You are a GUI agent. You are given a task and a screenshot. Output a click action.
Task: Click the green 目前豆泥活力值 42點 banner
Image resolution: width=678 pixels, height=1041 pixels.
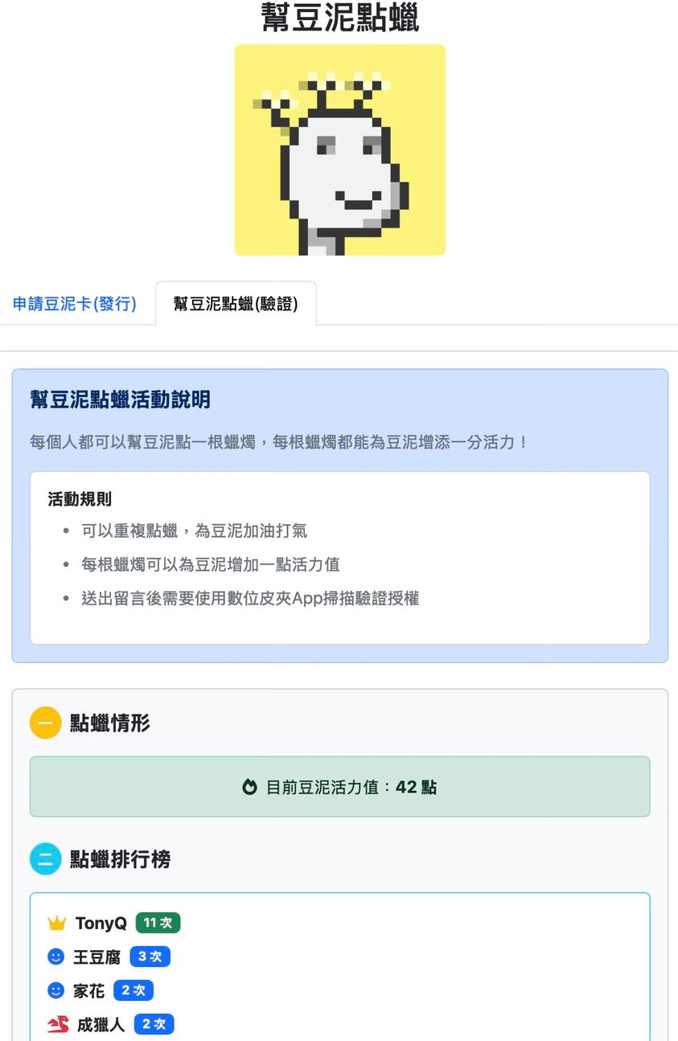click(339, 787)
